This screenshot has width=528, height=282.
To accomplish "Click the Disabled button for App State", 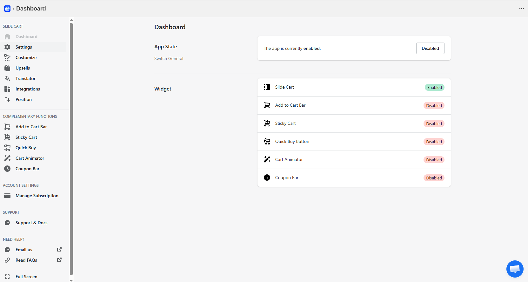I will pos(430,48).
